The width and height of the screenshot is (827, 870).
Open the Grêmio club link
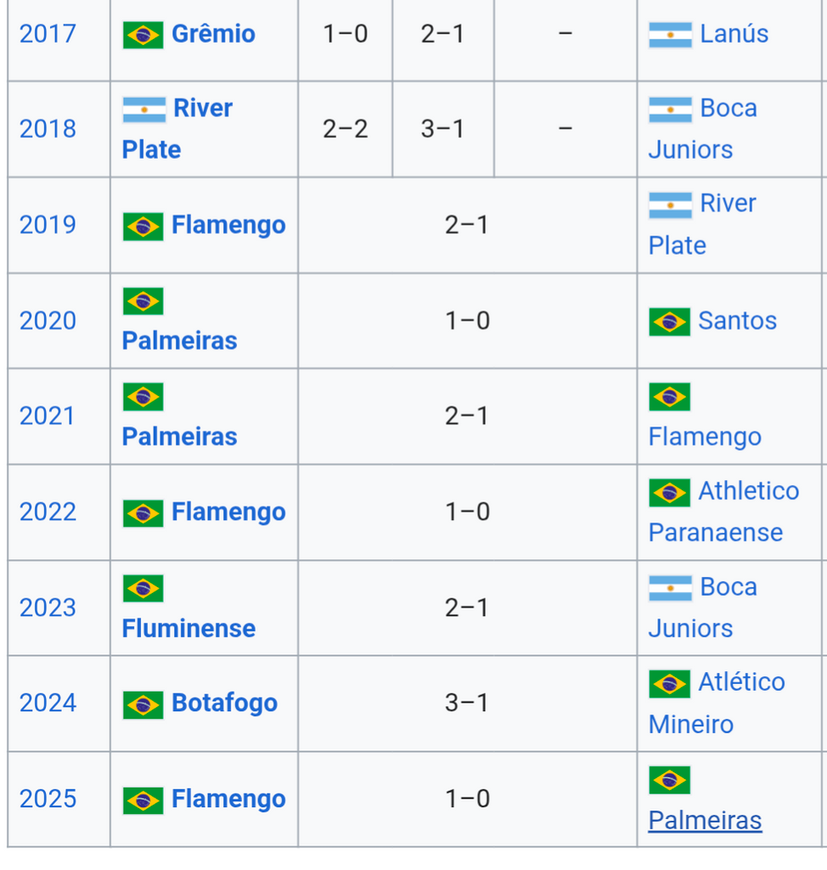(213, 34)
